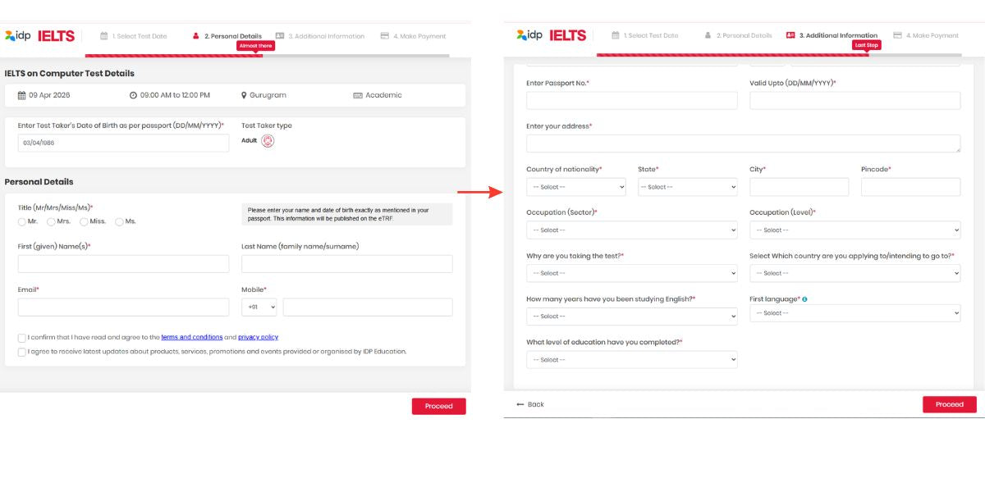The image size is (985, 492).
Task: Go to step 1 Select Test Date, left window
Action: pyautogui.click(x=134, y=36)
